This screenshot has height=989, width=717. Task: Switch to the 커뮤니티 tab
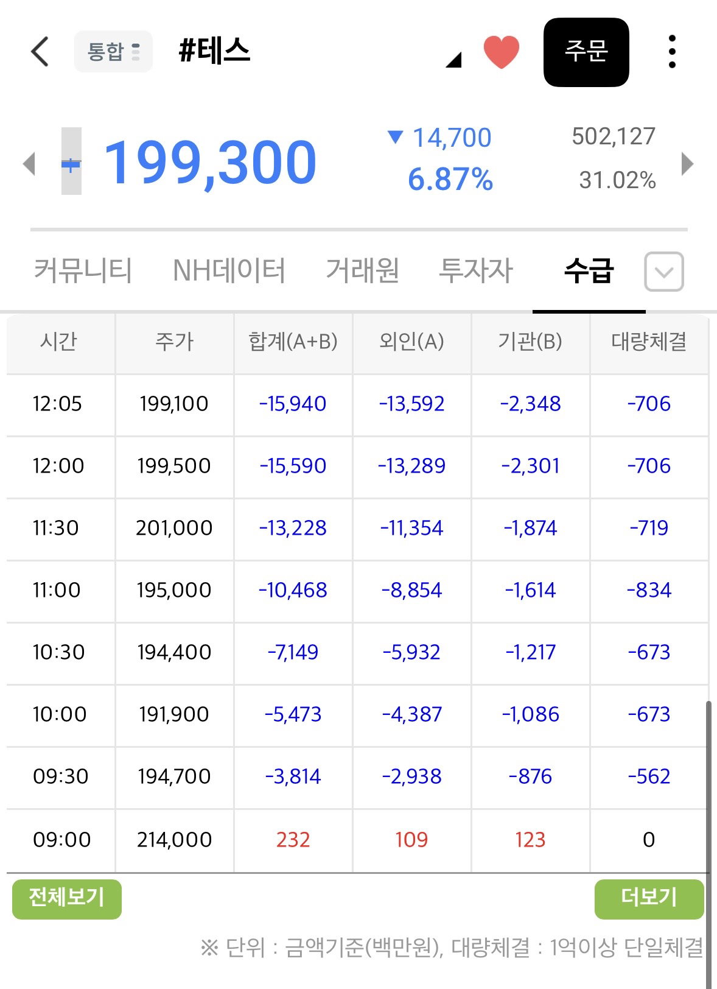[x=83, y=270]
